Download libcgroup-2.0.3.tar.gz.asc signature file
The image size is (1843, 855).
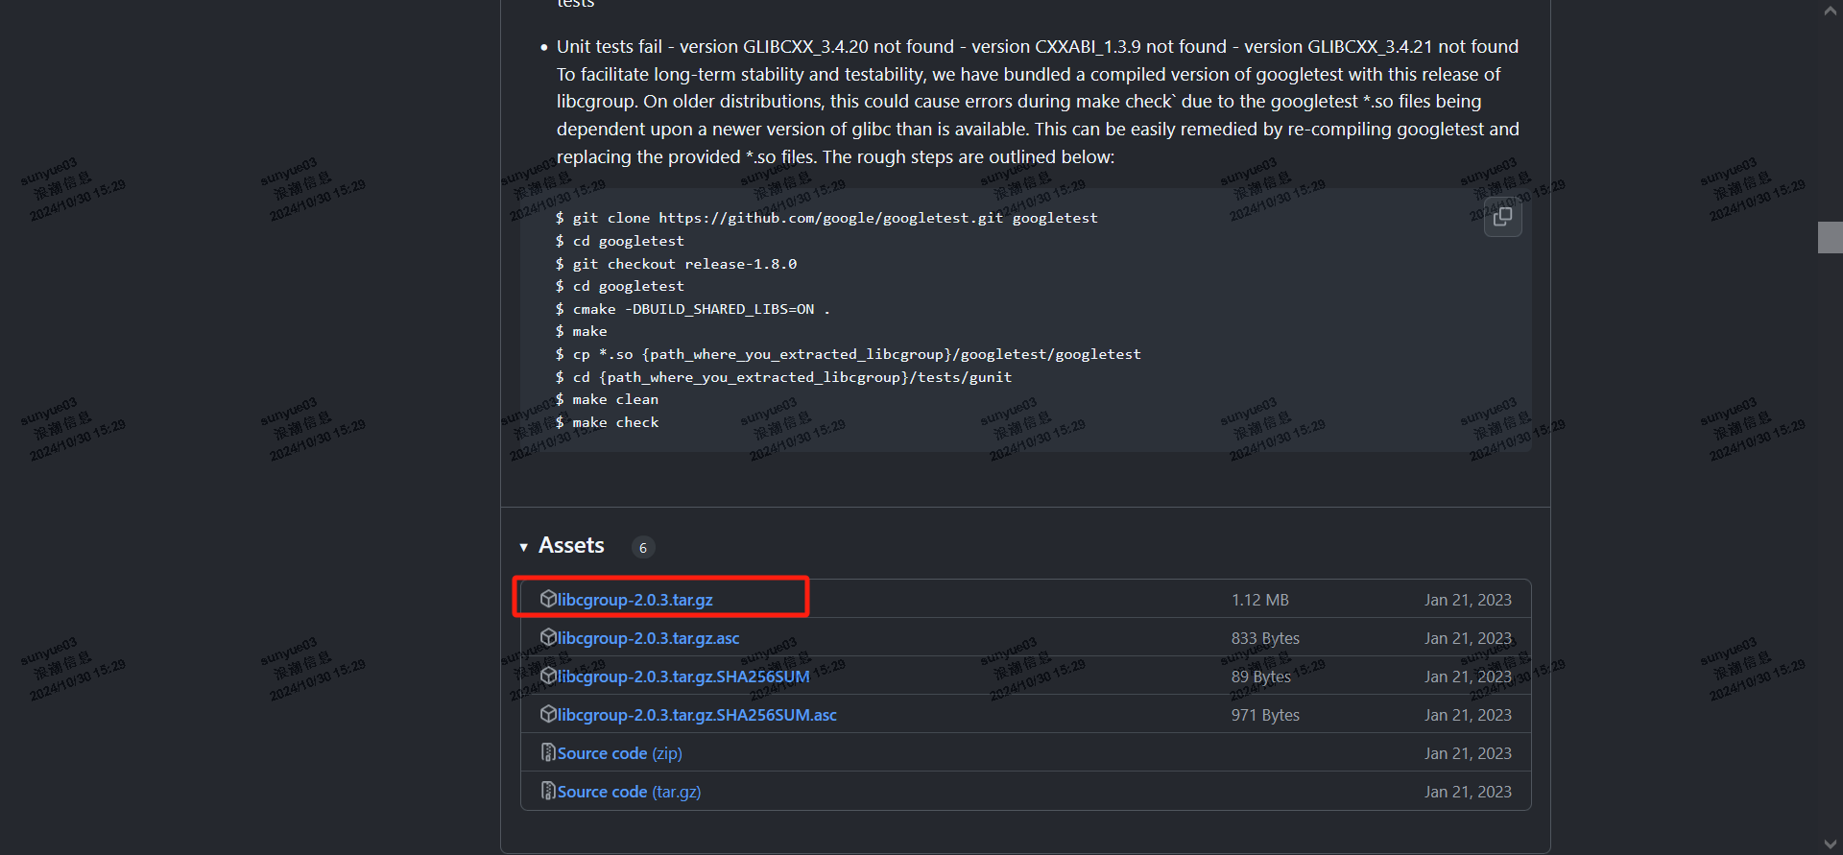point(649,638)
